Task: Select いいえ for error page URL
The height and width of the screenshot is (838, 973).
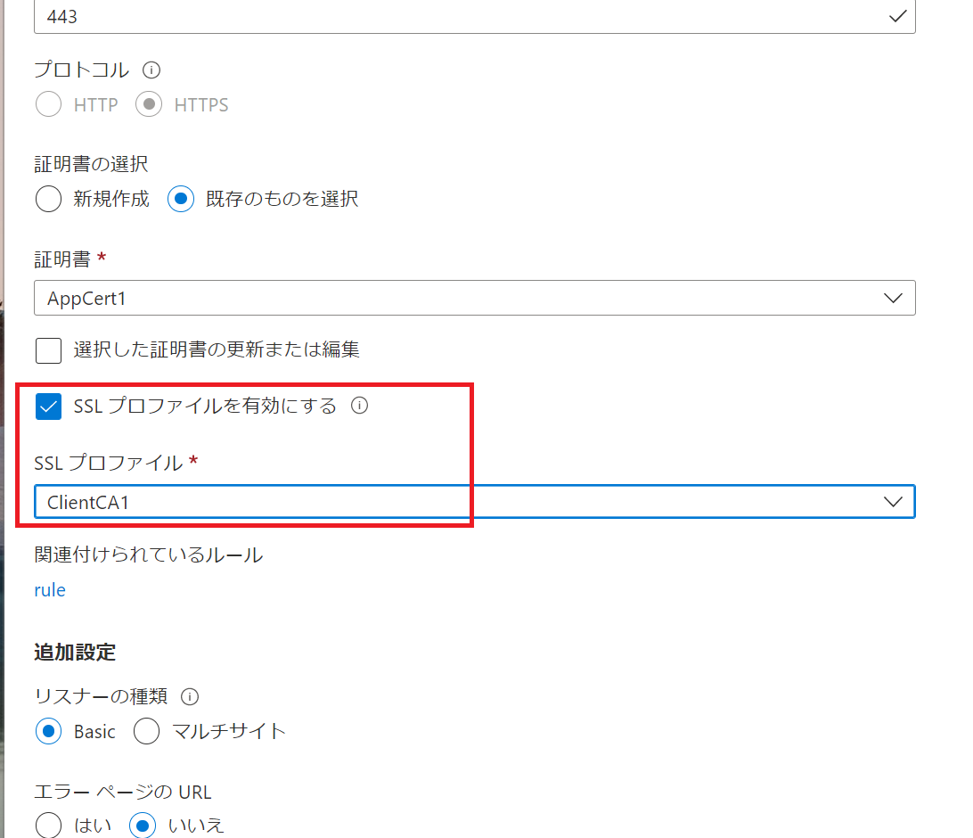Action: point(143,825)
